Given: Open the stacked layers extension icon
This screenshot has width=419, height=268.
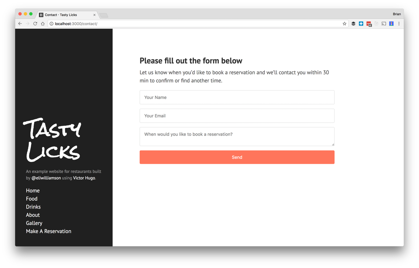Looking at the screenshot, I should click(x=353, y=24).
